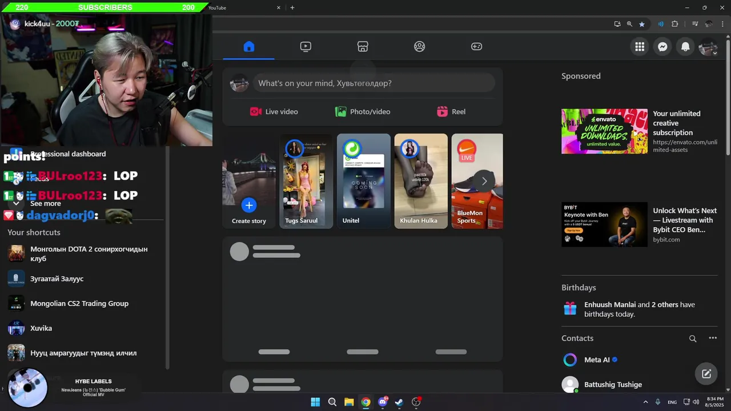Screen dimensions: 731x411
Task: Open Contacts options three-dot menu
Action: click(x=713, y=339)
